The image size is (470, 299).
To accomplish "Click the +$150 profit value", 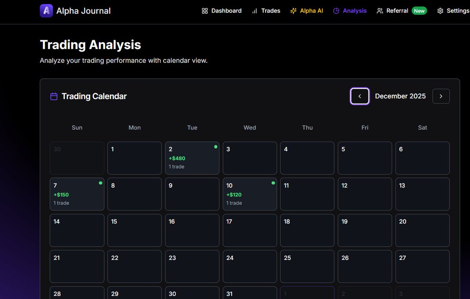I will 61,195.
